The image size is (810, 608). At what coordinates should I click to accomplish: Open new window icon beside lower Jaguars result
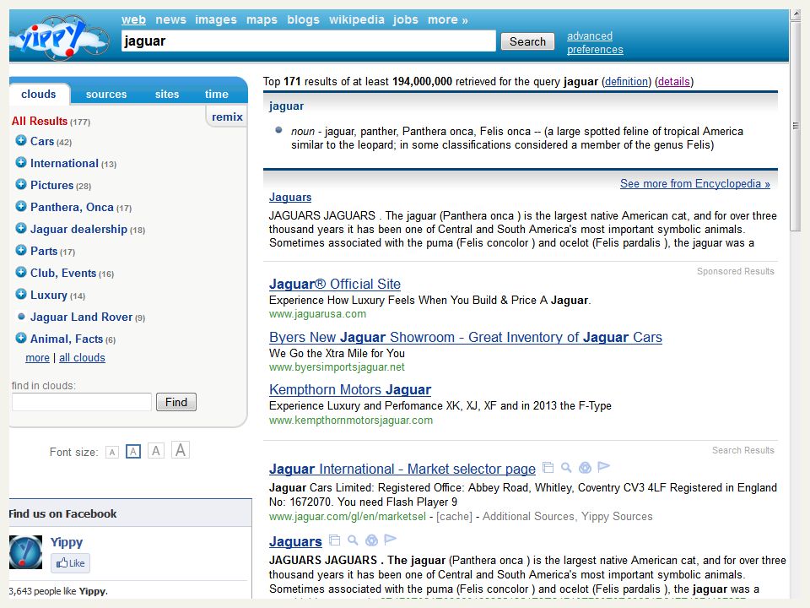[x=335, y=540]
